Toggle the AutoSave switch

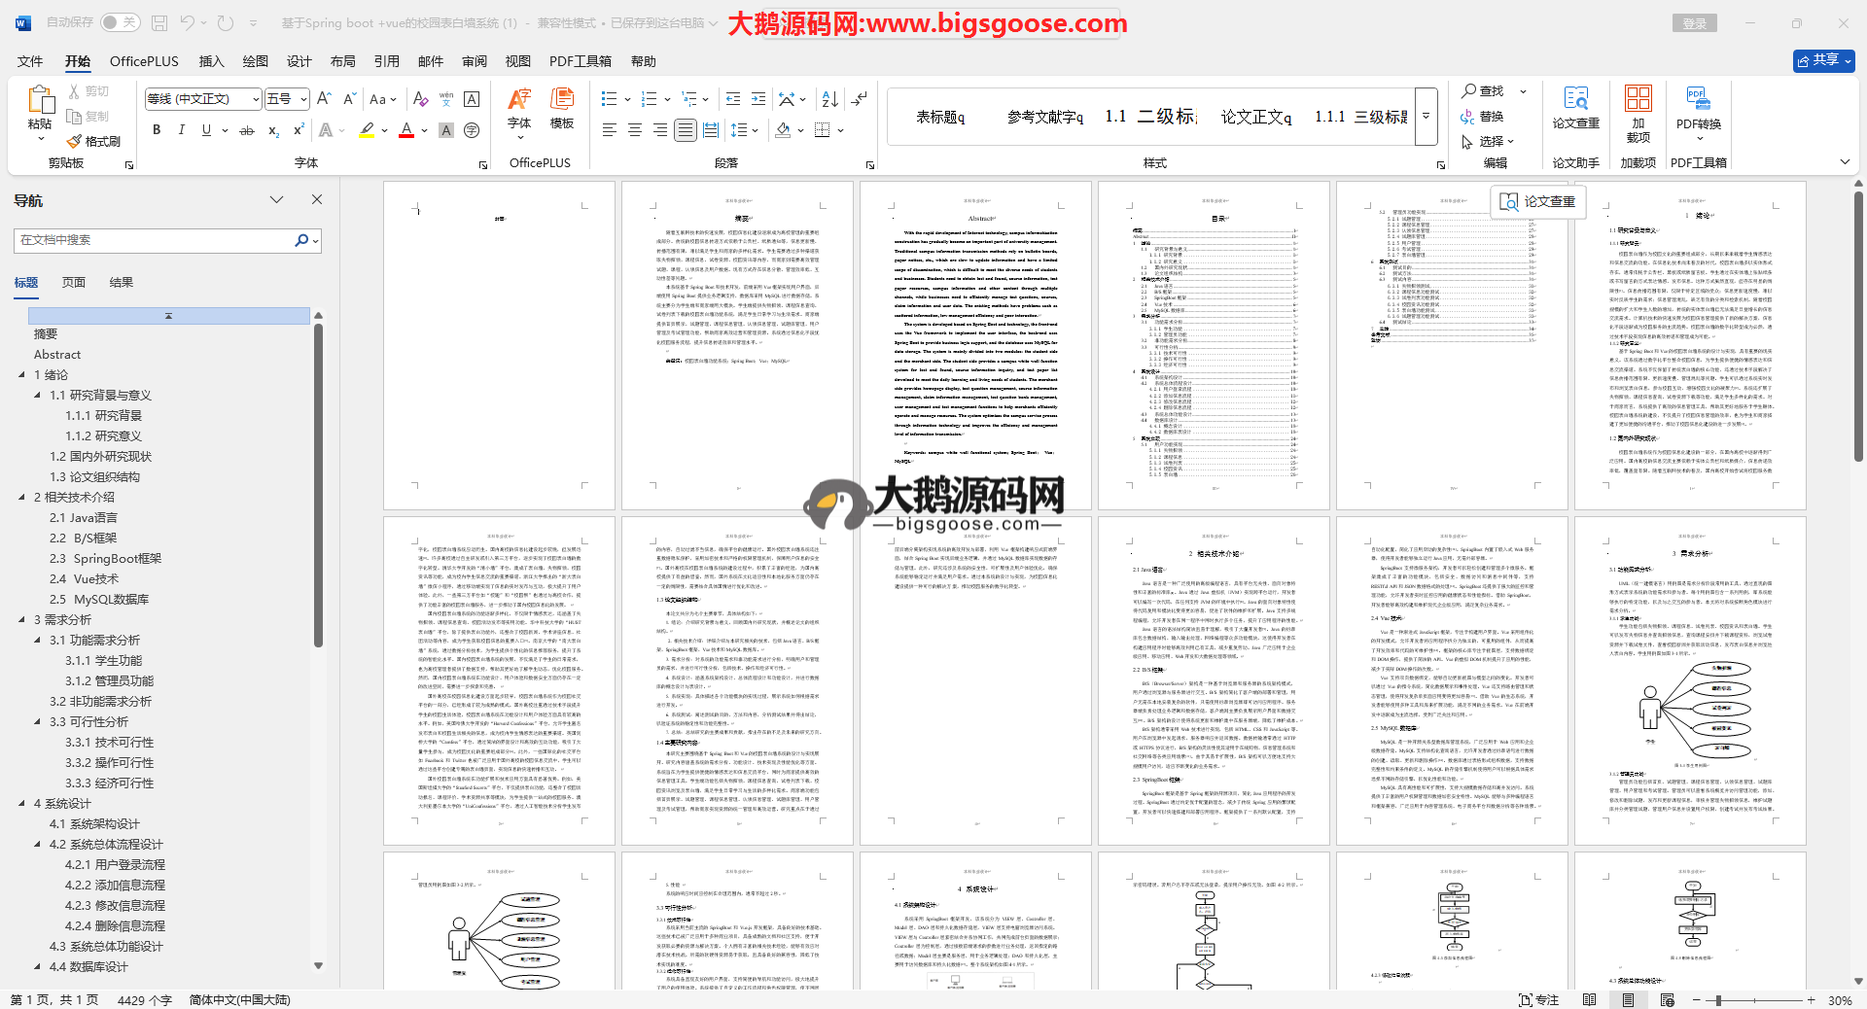point(120,22)
